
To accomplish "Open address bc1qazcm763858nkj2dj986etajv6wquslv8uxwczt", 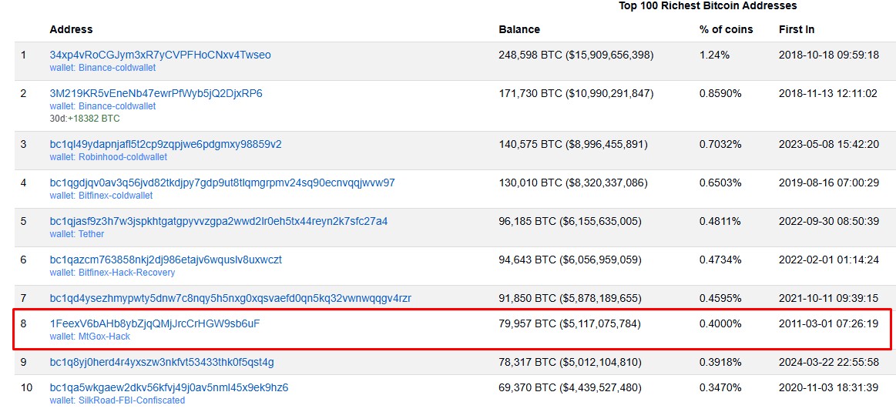I will click(166, 260).
